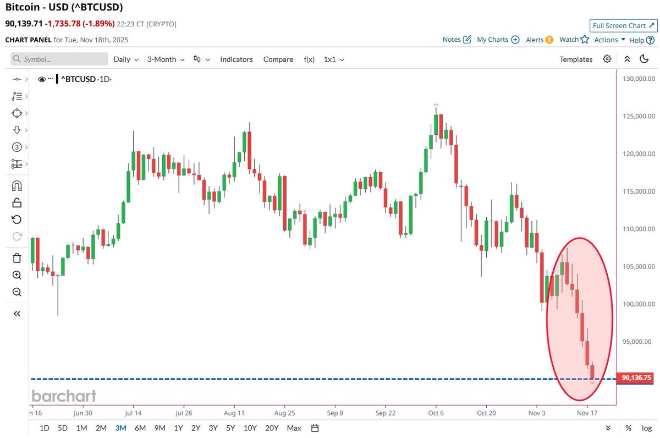Expand the shapes tool submenu arrow
This screenshot has width=660, height=438.
click(26, 113)
